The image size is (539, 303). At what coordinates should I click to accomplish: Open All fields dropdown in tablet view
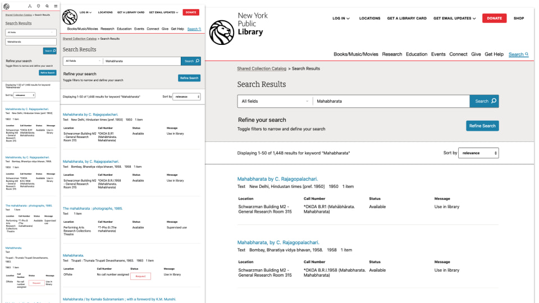83,61
